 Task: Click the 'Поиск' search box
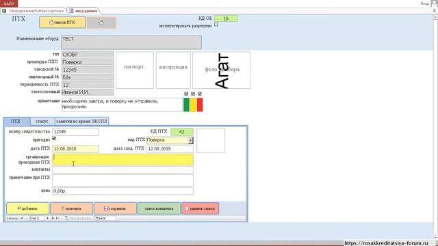(105, 218)
